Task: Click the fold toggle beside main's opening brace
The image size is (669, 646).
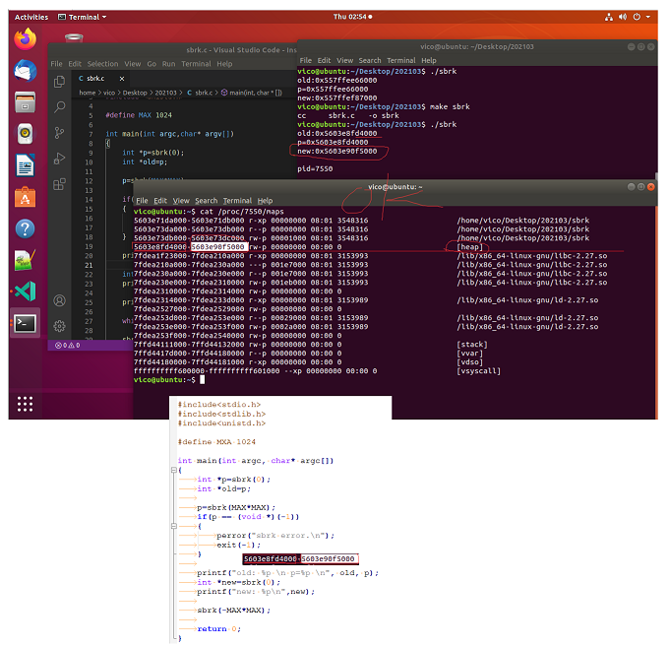Action: click(174, 470)
